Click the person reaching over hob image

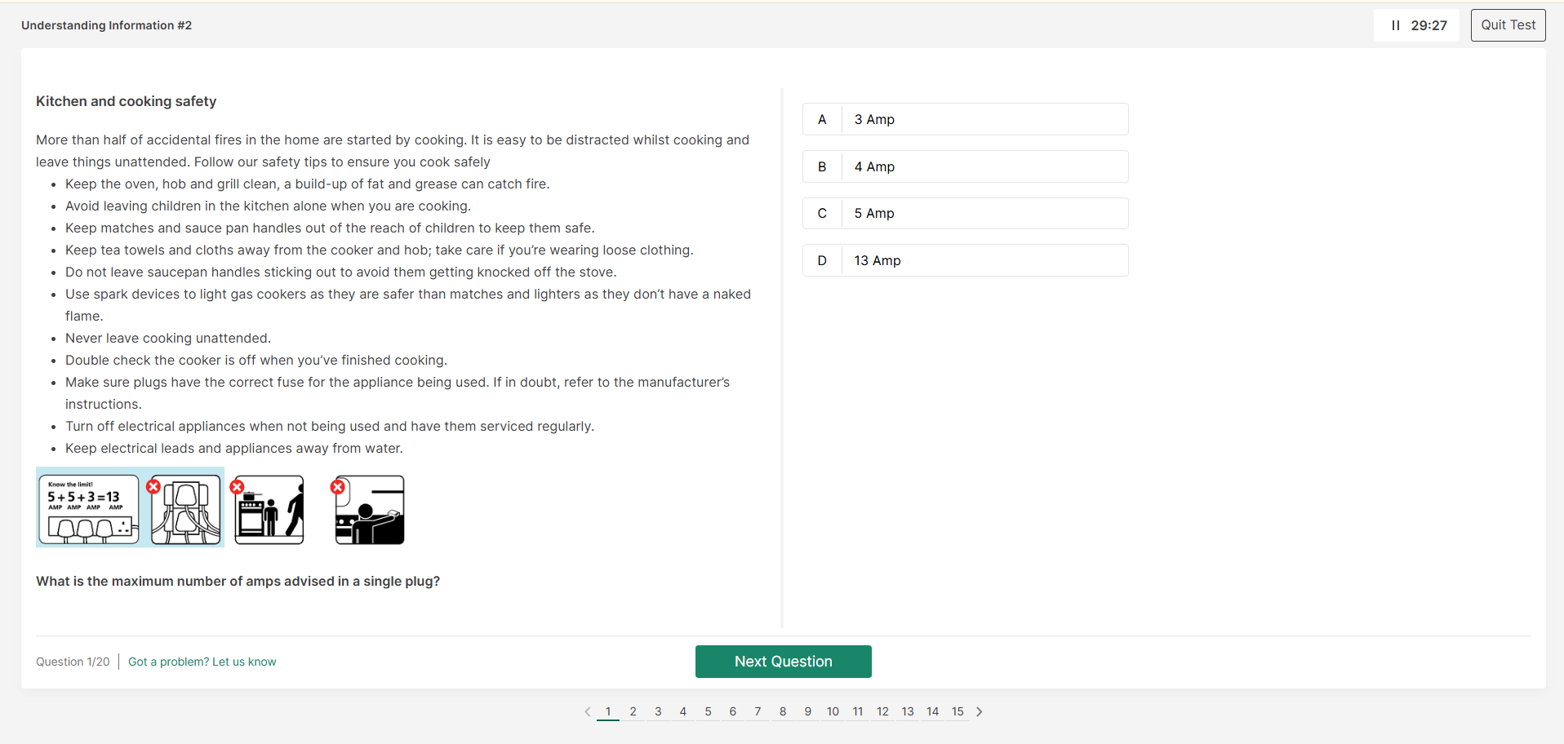(x=370, y=510)
